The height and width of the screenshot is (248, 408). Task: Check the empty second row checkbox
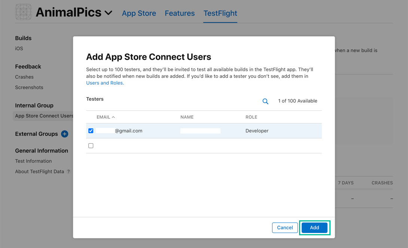pyautogui.click(x=91, y=146)
